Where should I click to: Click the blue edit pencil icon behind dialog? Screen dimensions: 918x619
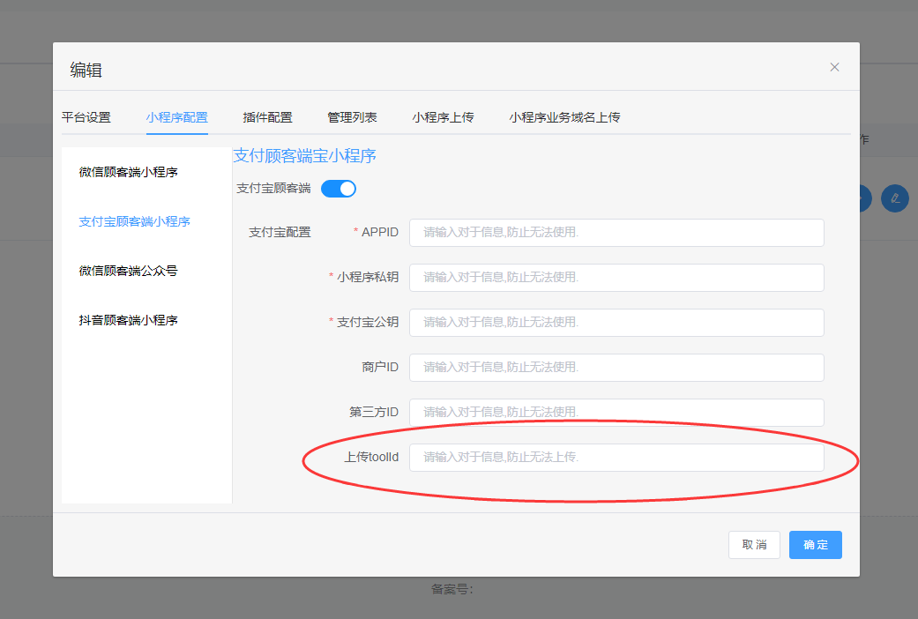coord(894,198)
